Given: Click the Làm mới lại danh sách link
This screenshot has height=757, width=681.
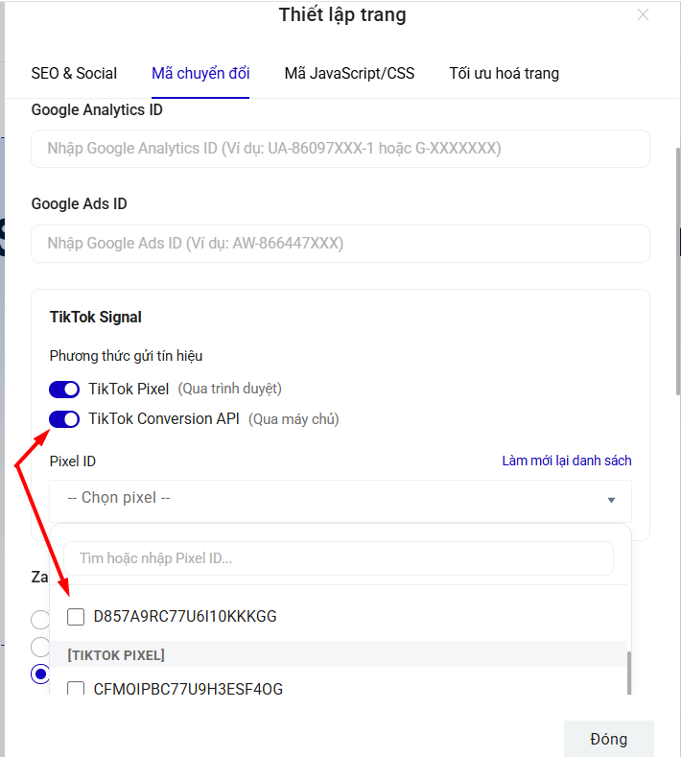Looking at the screenshot, I should tap(567, 461).
